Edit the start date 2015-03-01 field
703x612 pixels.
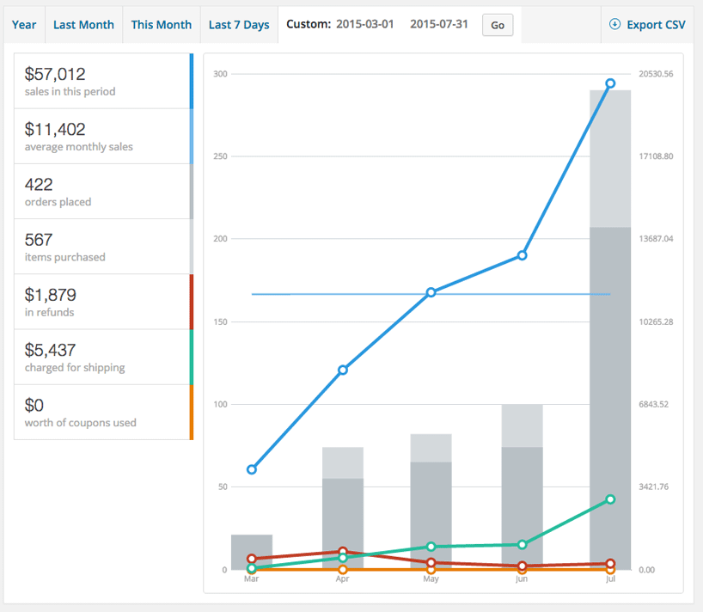(365, 24)
